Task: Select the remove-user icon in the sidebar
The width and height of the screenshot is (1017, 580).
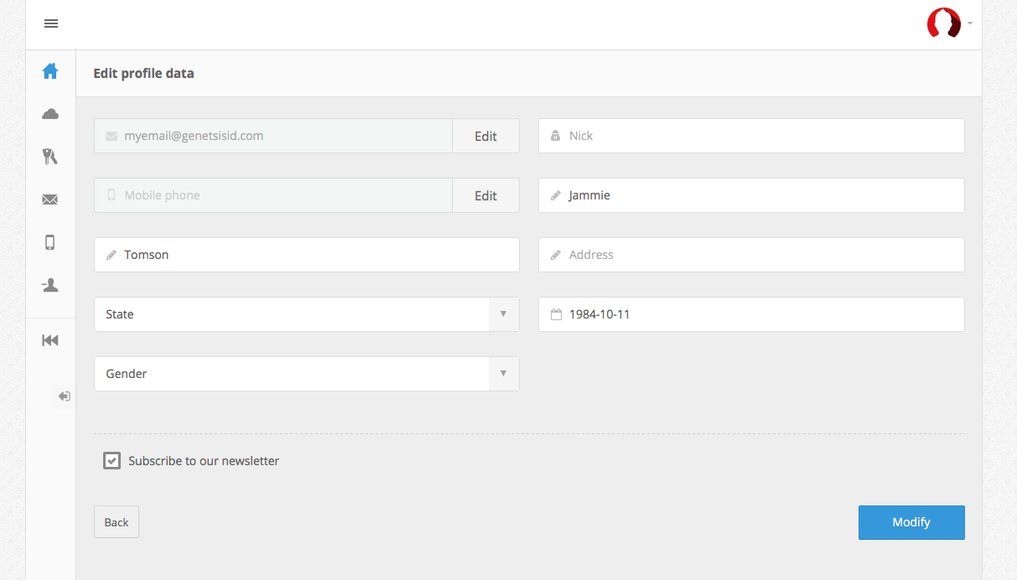Action: click(x=50, y=286)
